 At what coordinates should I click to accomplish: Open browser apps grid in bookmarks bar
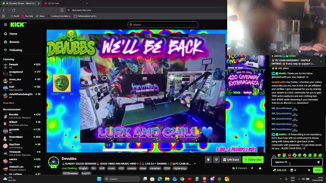[3, 16]
